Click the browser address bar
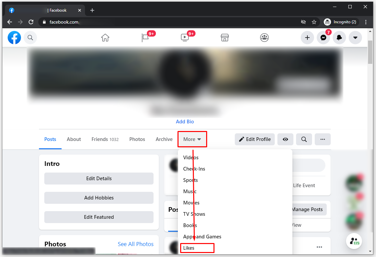The image size is (376, 257). point(173,22)
